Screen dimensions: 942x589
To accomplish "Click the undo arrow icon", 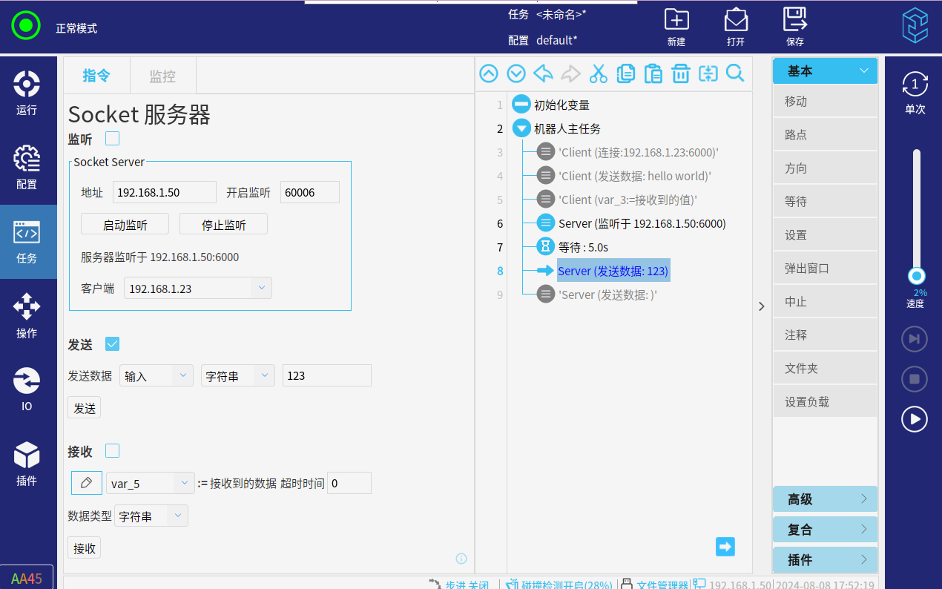I will click(544, 73).
